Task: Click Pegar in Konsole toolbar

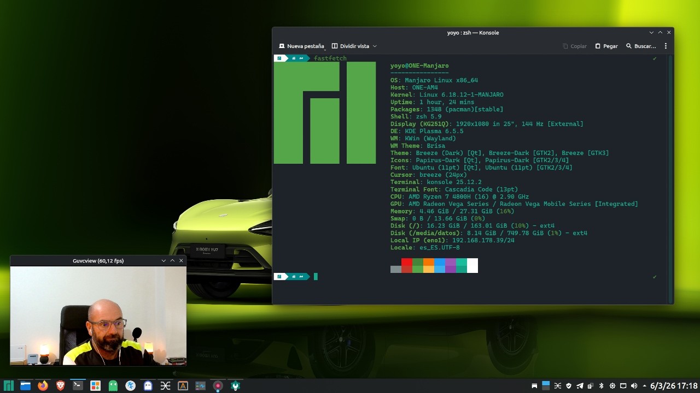Action: [606, 46]
